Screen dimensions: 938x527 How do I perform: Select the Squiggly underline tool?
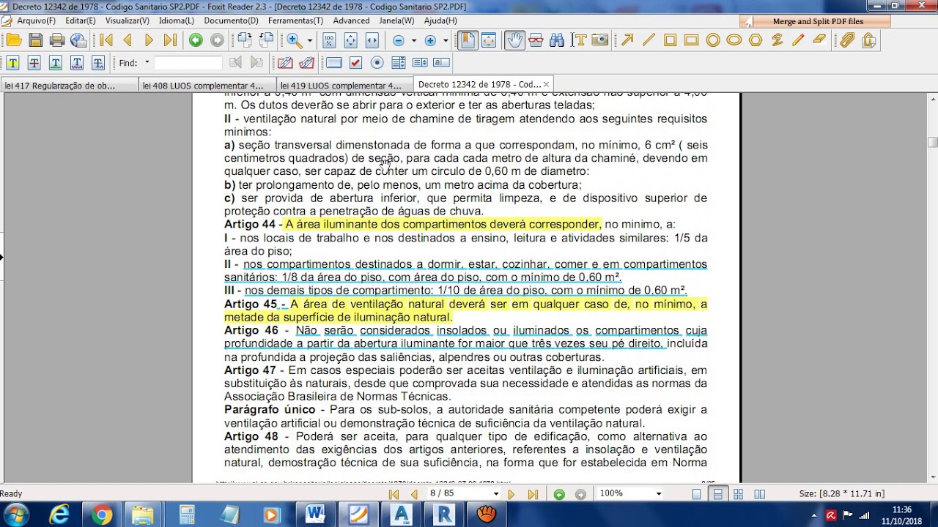[76, 63]
